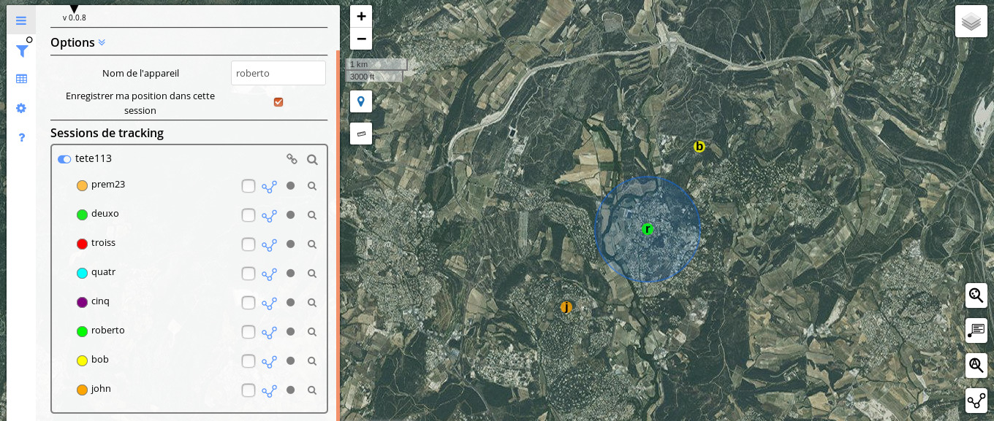Click the red color swatch of troiss
This screenshot has width=994, height=421.
(82, 244)
